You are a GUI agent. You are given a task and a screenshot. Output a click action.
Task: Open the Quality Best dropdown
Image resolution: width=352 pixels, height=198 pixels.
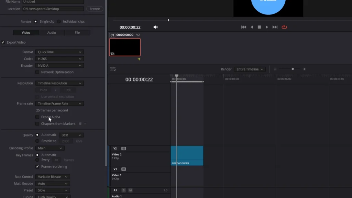click(71, 135)
